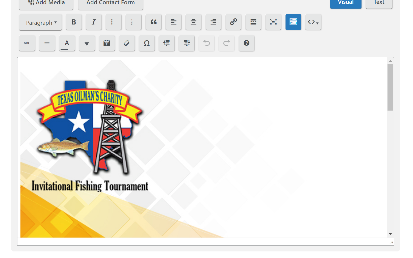Toggle the toolbar kitchen sink

293,22
